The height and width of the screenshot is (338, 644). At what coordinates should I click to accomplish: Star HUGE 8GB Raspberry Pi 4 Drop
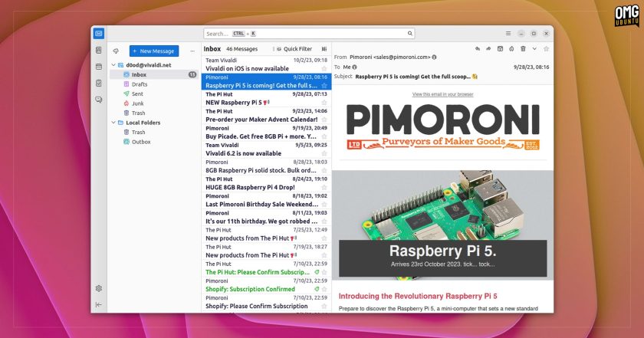pos(324,187)
